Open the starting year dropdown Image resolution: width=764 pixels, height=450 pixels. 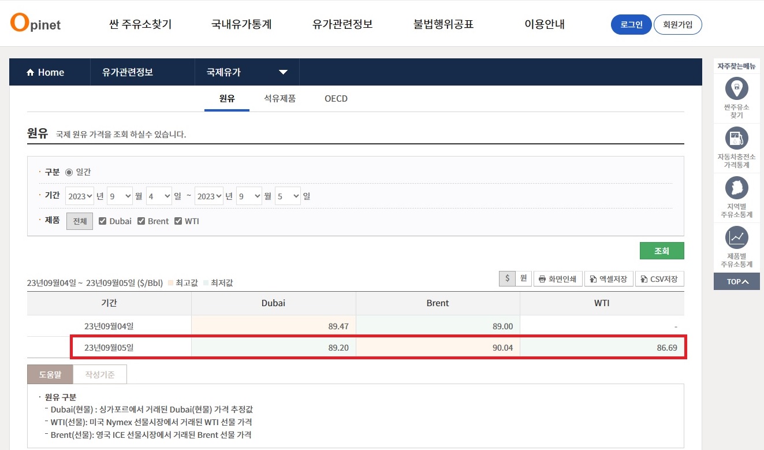coord(80,196)
